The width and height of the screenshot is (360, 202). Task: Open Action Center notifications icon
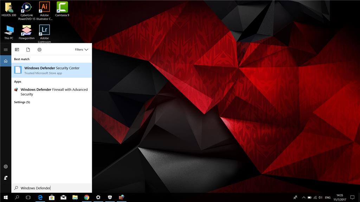coord(352,197)
